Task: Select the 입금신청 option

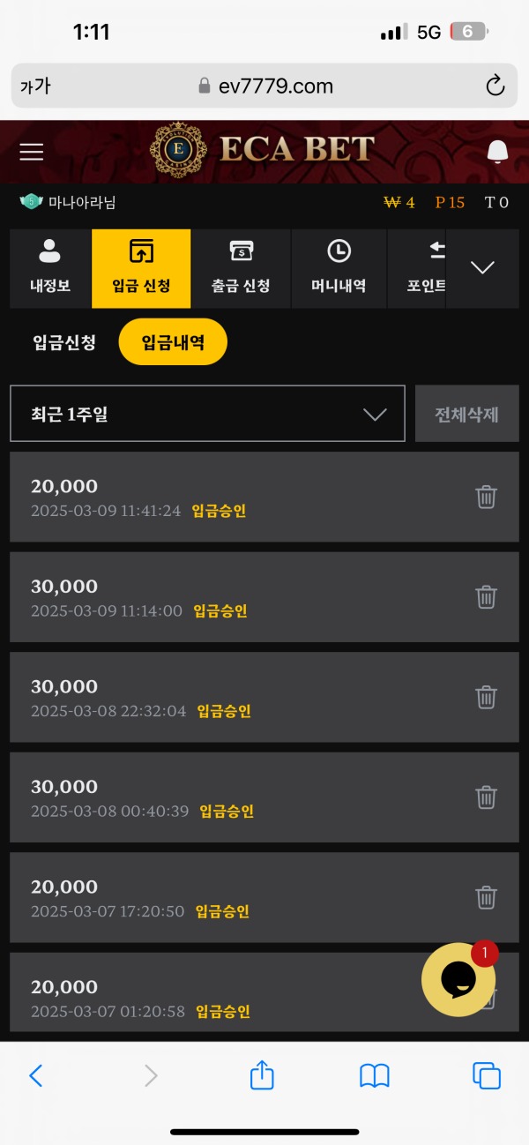Action: click(62, 341)
